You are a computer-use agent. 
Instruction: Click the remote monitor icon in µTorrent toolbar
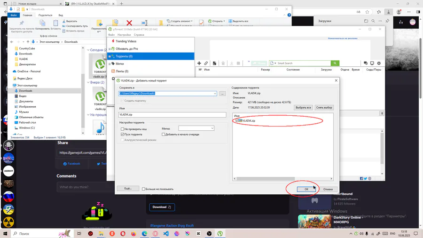click(x=372, y=63)
